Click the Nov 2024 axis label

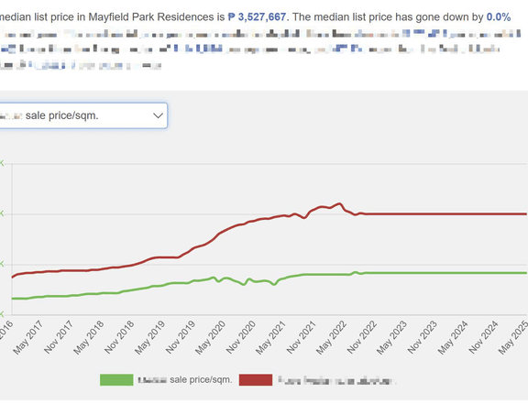tap(484, 337)
